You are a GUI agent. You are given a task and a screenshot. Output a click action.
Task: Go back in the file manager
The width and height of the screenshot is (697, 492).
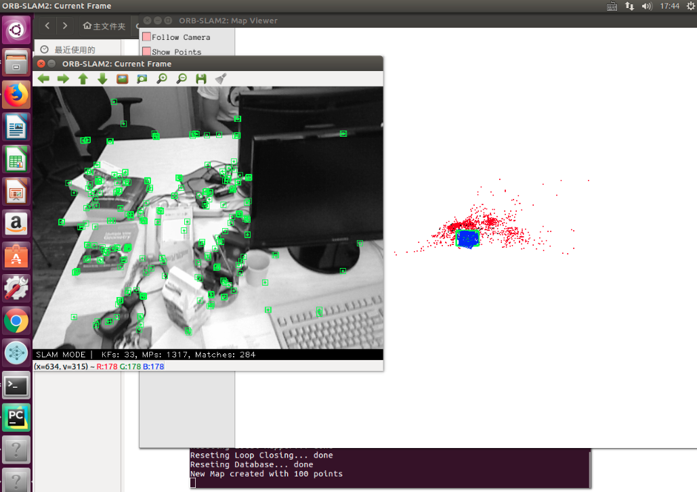[46, 26]
